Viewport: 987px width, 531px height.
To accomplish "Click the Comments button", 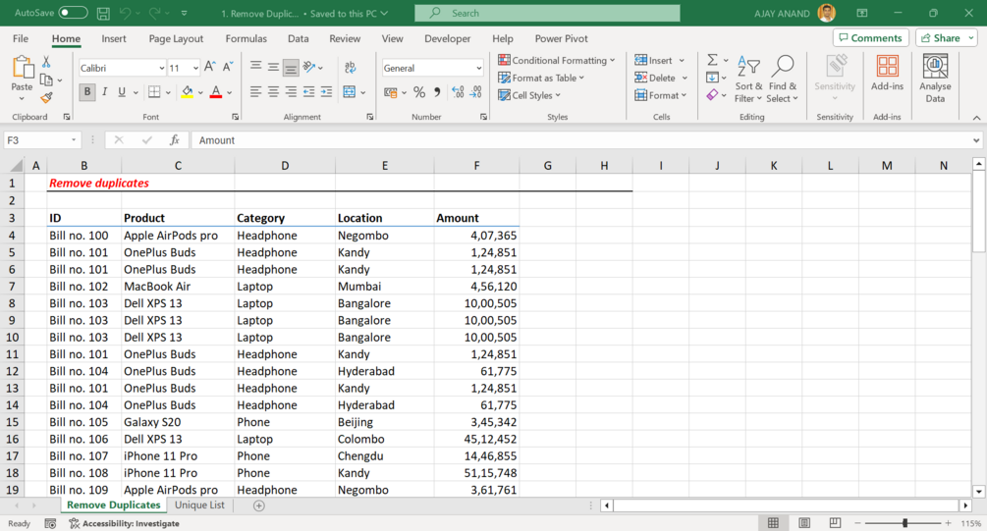I will click(870, 37).
